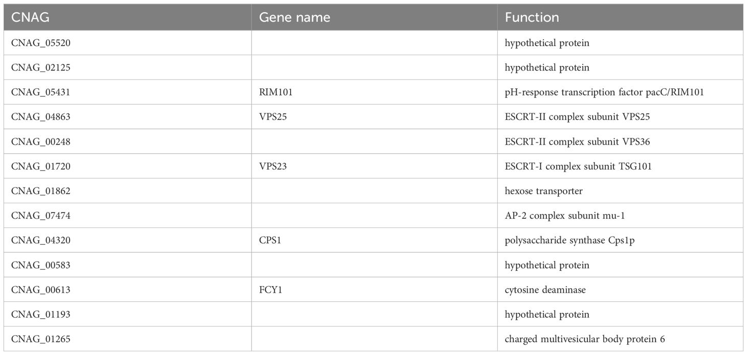Click the FCY1 gene name cell
Image resolution: width=747 pixels, height=355 pixels.
point(374,290)
